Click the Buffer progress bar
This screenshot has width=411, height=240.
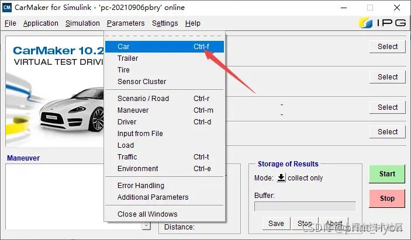305,207
